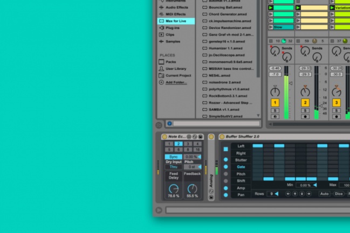The image size is (350, 233).
Task: Click Note Echo hot-swap preset icon
Action: 195,137
